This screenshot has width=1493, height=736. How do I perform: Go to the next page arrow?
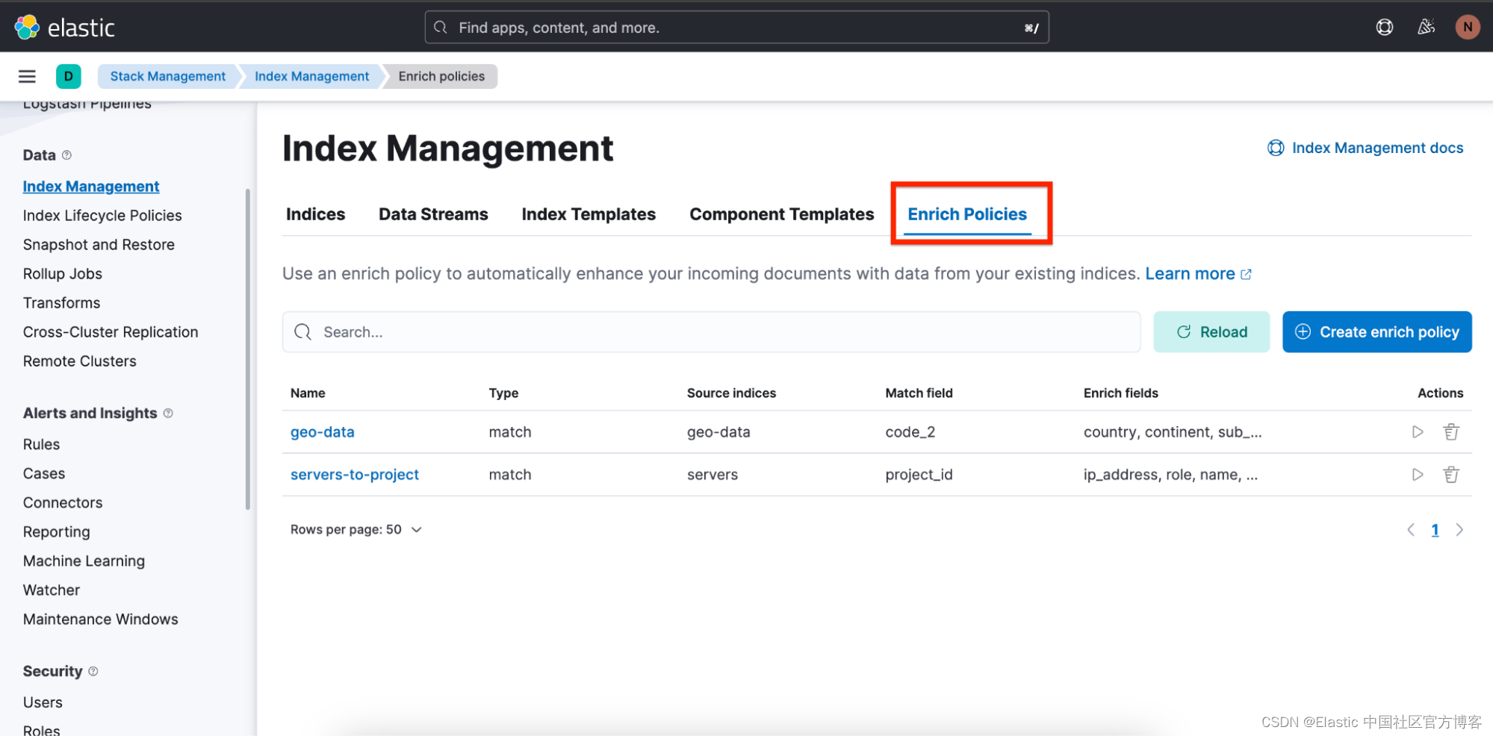click(1459, 530)
